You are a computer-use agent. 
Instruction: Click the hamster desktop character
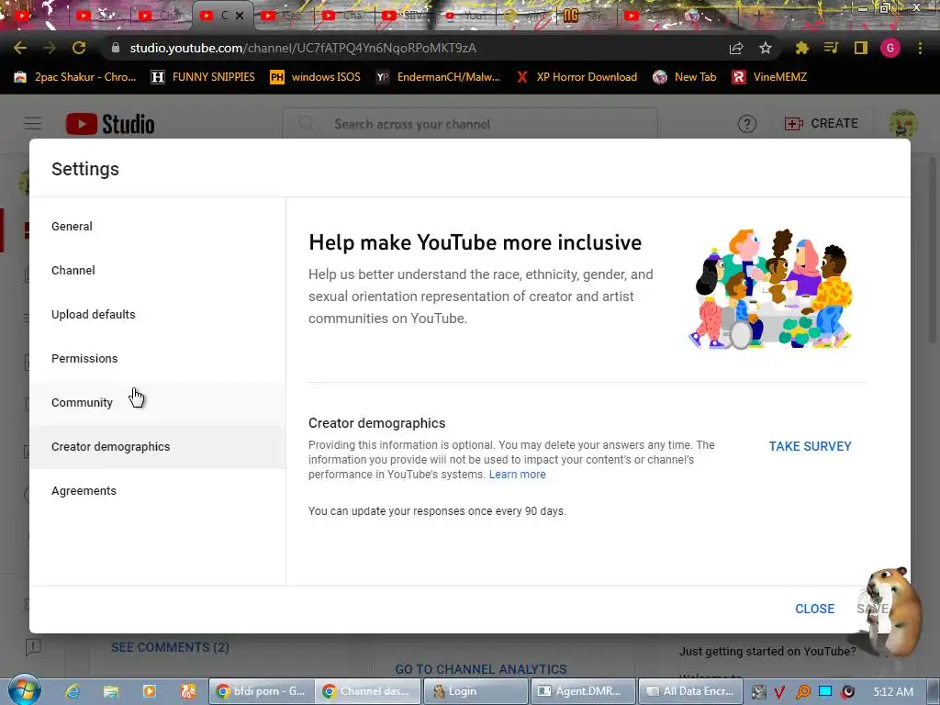(x=893, y=611)
